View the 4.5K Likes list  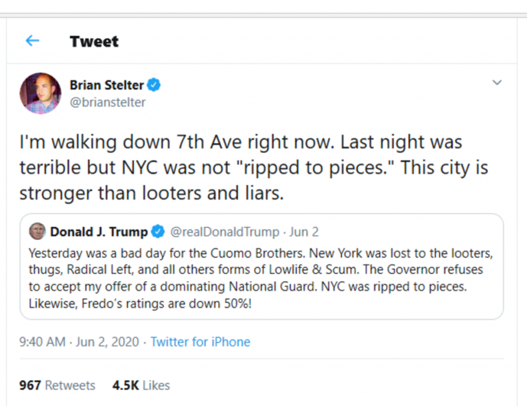[x=141, y=385]
